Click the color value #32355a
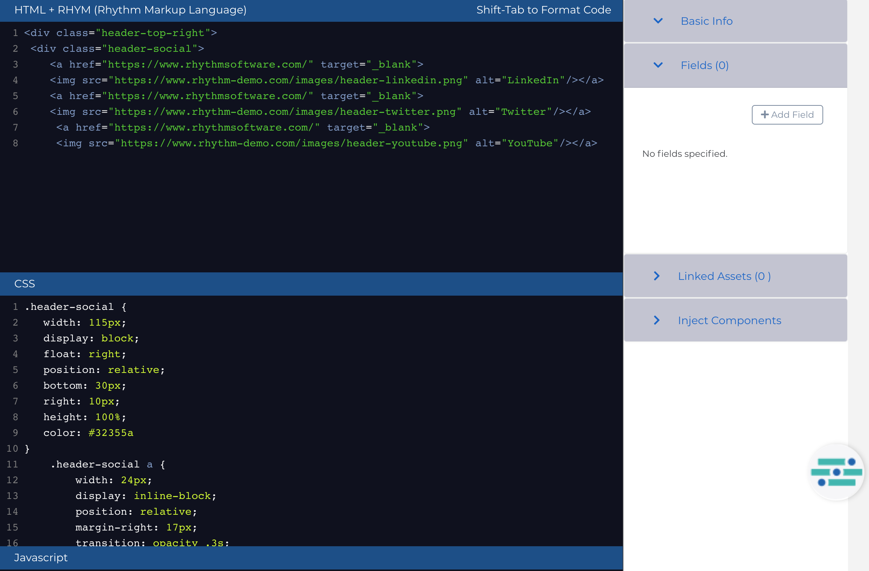The image size is (869, 571). 111,433
